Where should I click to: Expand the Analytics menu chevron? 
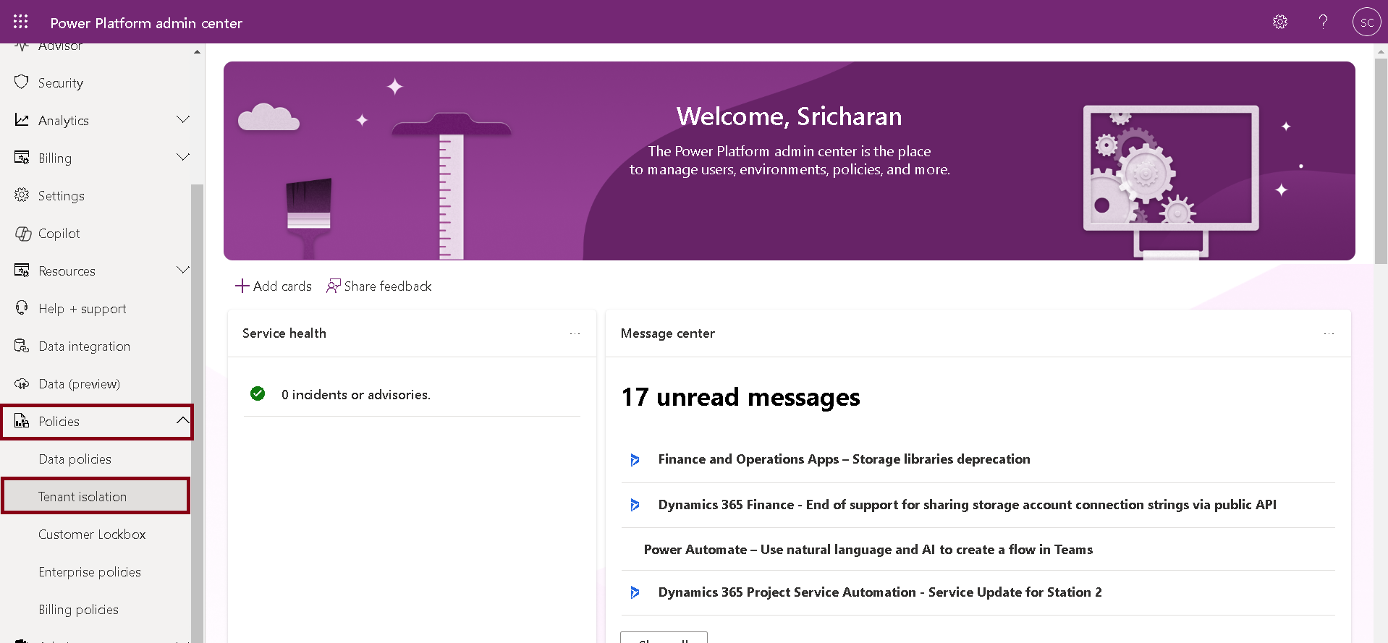click(182, 120)
